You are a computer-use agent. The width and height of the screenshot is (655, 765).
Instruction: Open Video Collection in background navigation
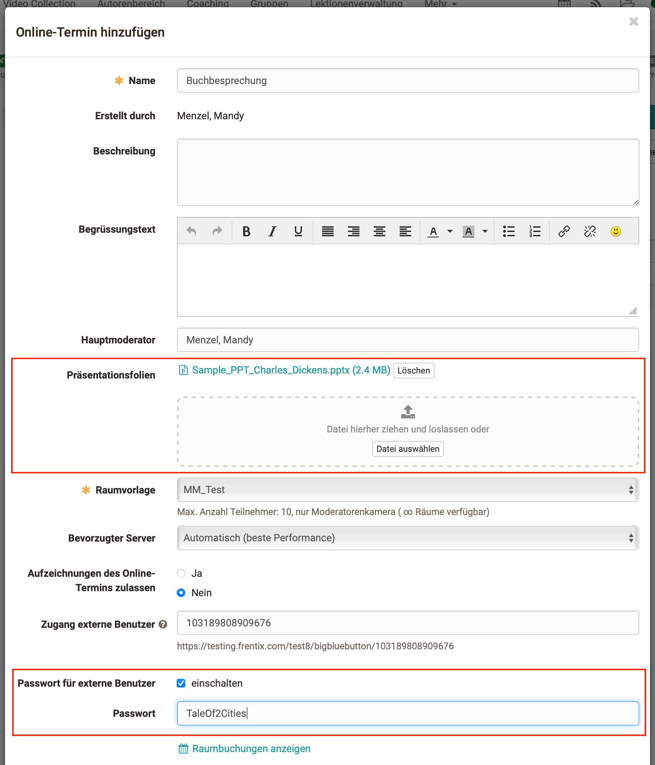[x=39, y=4]
